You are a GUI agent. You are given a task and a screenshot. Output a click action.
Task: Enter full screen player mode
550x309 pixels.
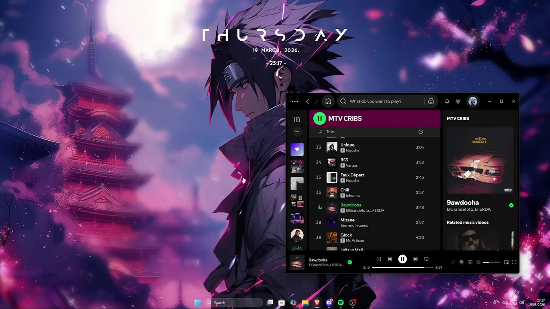tap(514, 262)
